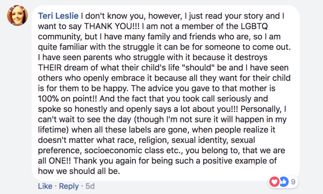Viewport: 323px width, 194px height.
Task: Open the 5d comment timestamp
Action: [x=90, y=186]
